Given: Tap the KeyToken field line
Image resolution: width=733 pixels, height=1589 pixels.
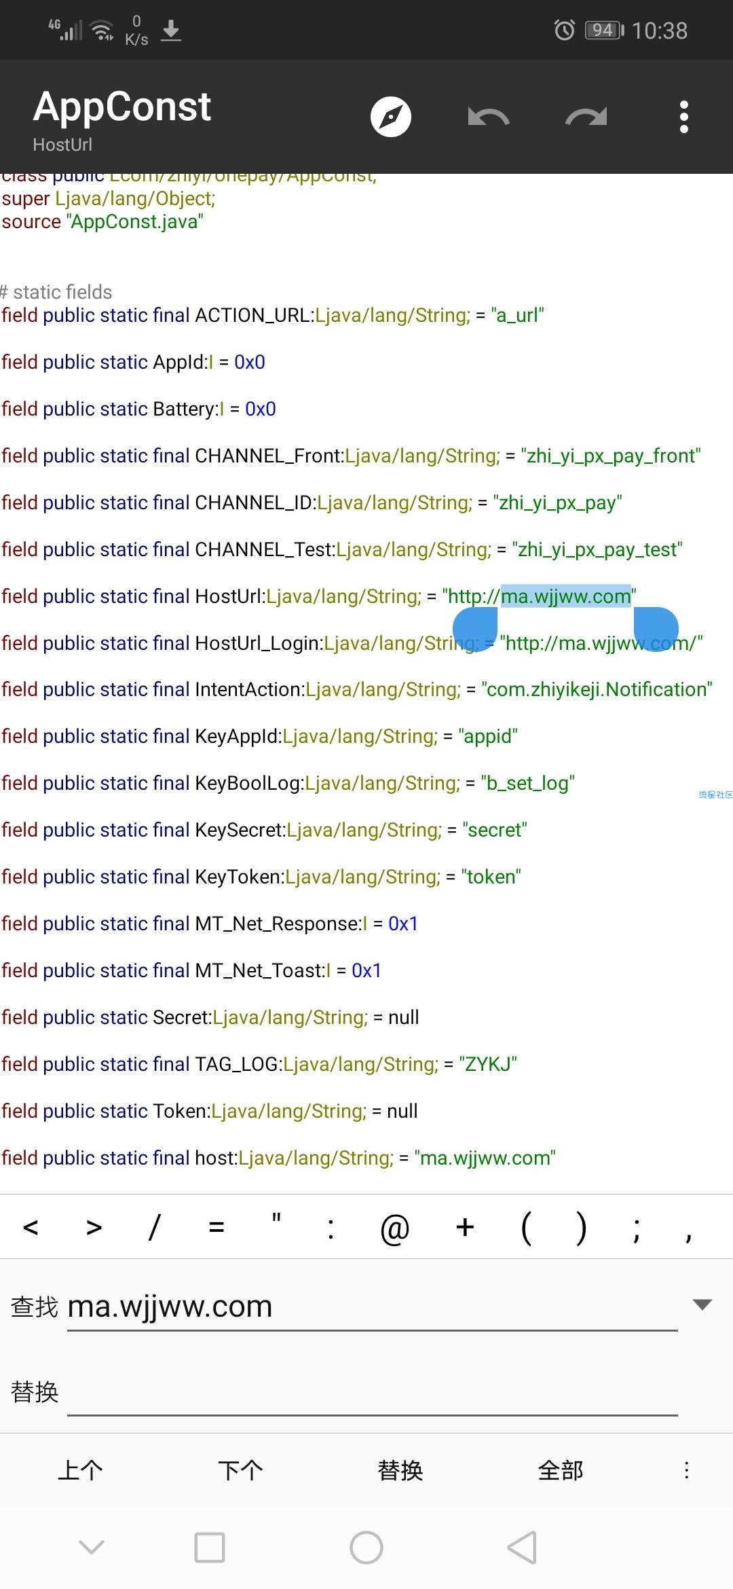Looking at the screenshot, I should (x=261, y=877).
